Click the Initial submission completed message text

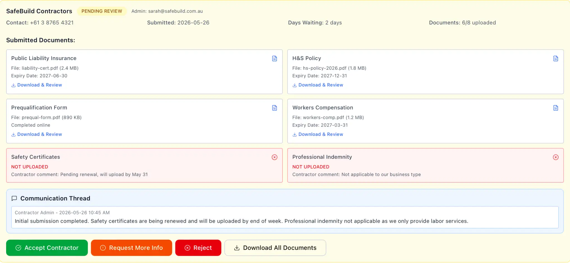click(x=242, y=221)
